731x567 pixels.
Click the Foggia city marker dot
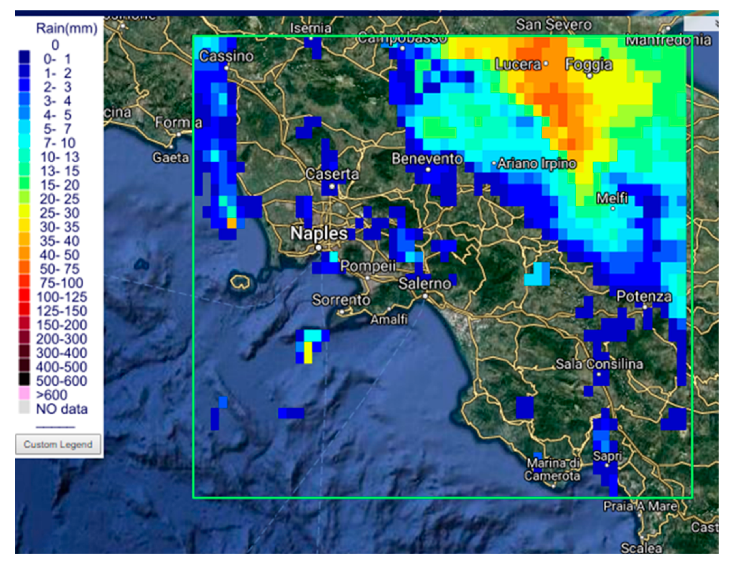click(590, 76)
